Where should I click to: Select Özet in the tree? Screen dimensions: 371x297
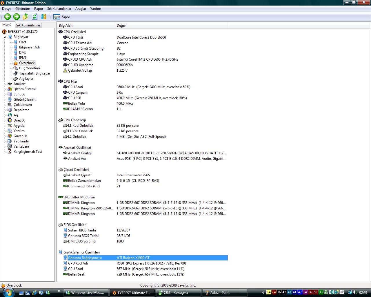22,42
